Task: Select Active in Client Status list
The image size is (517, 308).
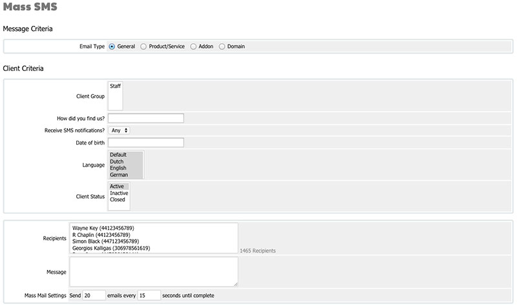Action: tap(117, 187)
